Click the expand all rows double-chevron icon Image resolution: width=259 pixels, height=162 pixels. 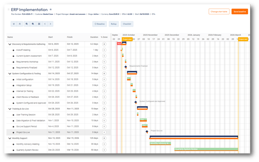(14, 24)
